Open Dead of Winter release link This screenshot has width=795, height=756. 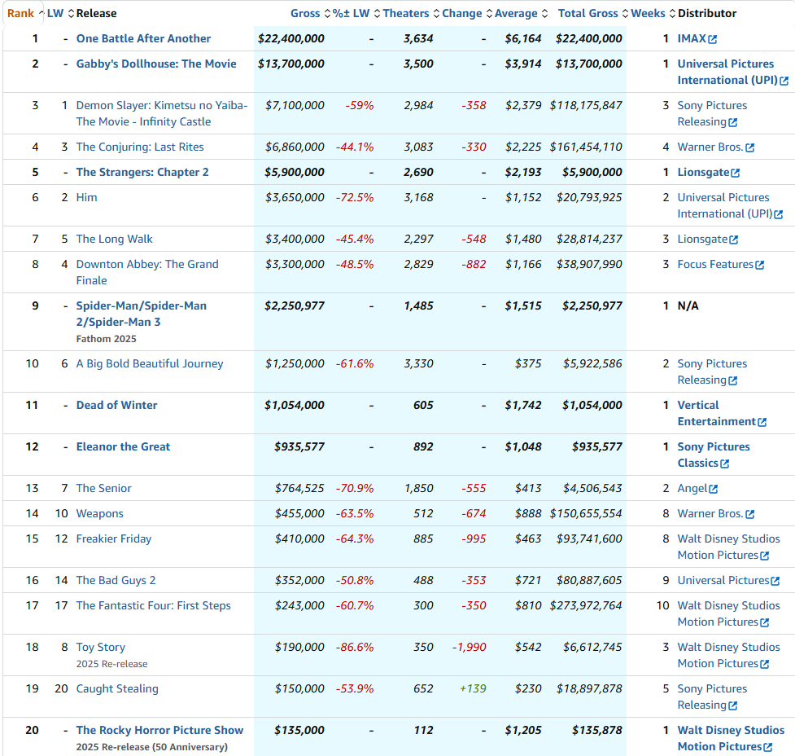coord(116,406)
